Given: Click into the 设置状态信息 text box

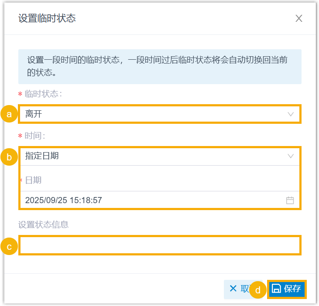Looking at the screenshot, I should click(159, 245).
